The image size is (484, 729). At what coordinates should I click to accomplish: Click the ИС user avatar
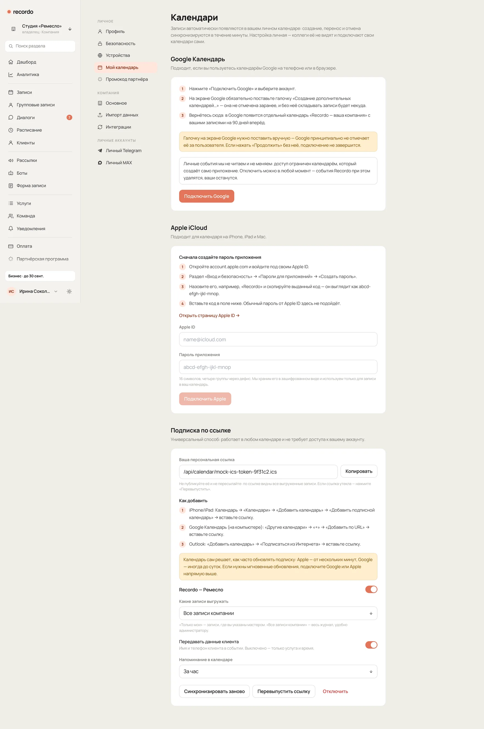12,291
